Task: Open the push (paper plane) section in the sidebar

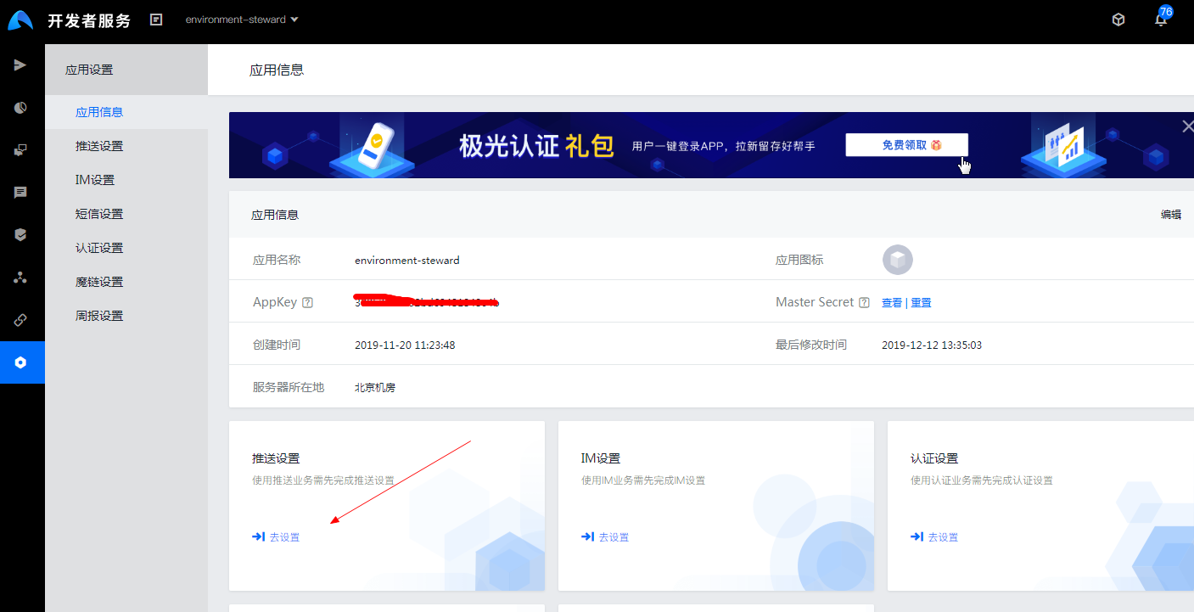Action: point(21,65)
